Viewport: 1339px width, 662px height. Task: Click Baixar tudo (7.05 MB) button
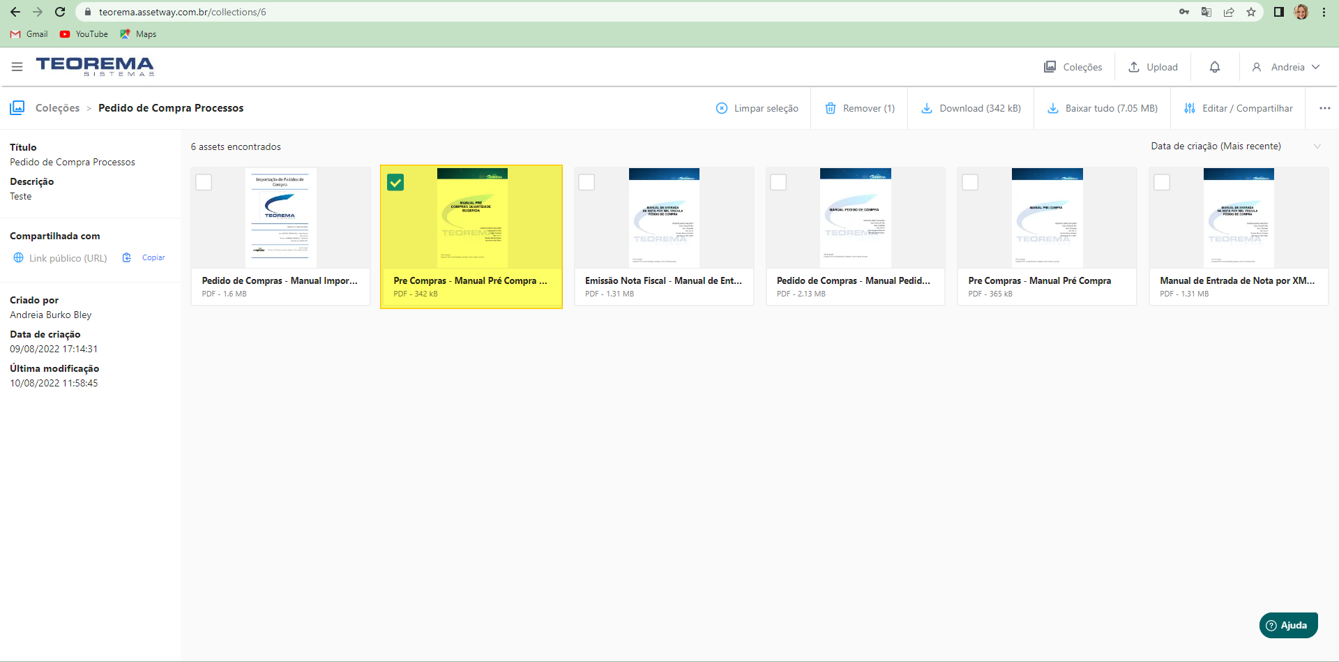coord(1103,108)
